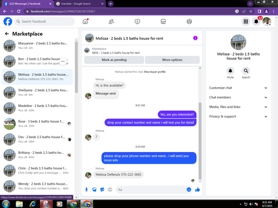The image size is (278, 208).
Task: Open Rose's 3 beds 1 baths conversation
Action: [x=37, y=124]
